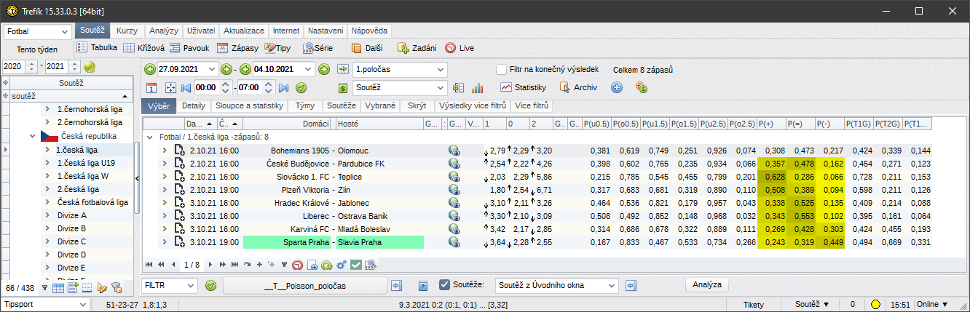Open the Zadání entry tool
This screenshot has height=312, width=970.
click(417, 48)
